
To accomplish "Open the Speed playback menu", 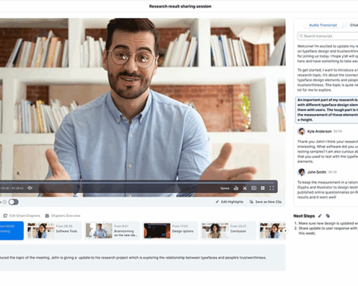I will (x=224, y=188).
